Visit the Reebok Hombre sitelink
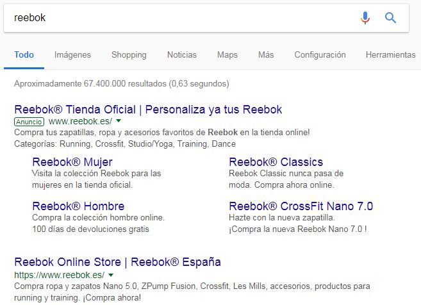The image size is (421, 305). tap(78, 206)
